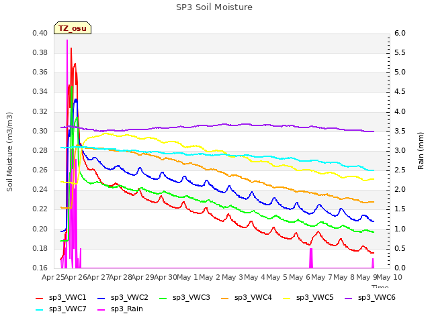This screenshot has width=430, height=322.
Task: Click the Soil Moisture (m3/m3) axis label
Action: pos(9,152)
